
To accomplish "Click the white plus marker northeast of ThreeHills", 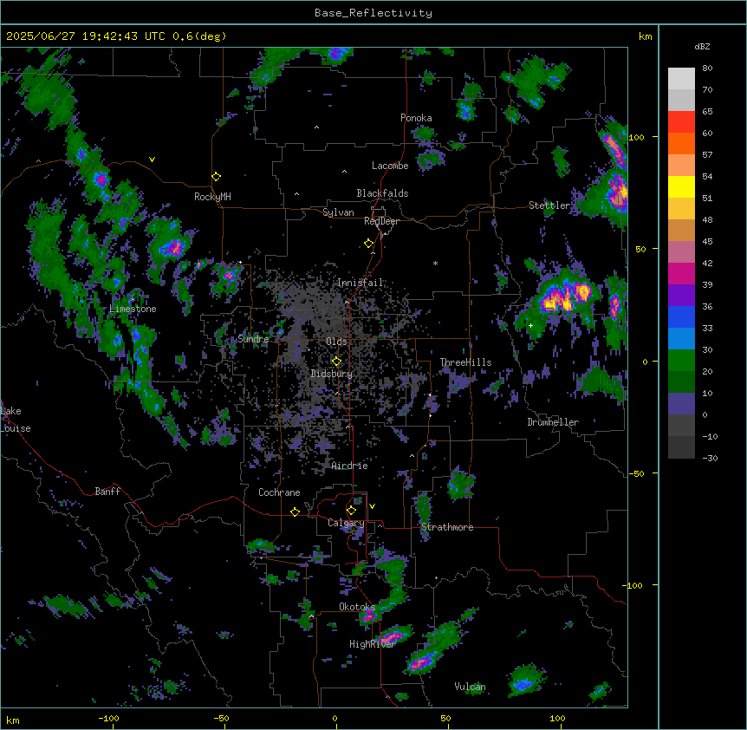I will point(530,325).
